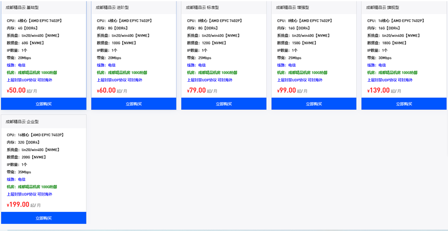Click 带宽: 35Mbps in 企业型 card
The width and height of the screenshot is (448, 231).
click(19, 172)
